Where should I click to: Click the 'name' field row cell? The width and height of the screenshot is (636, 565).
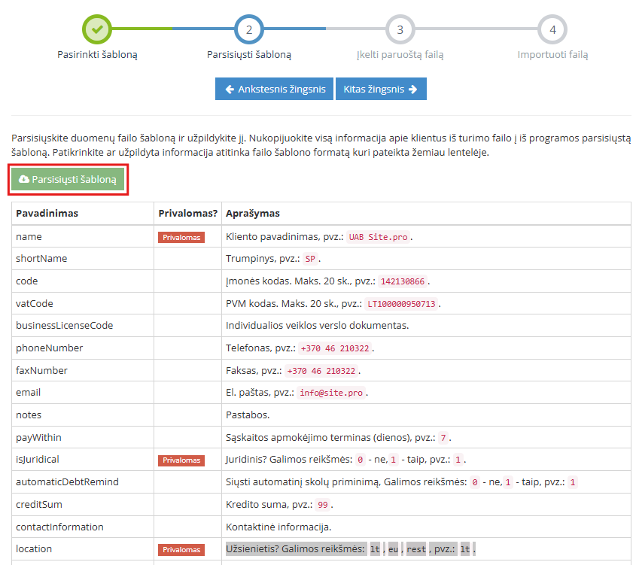click(83, 236)
